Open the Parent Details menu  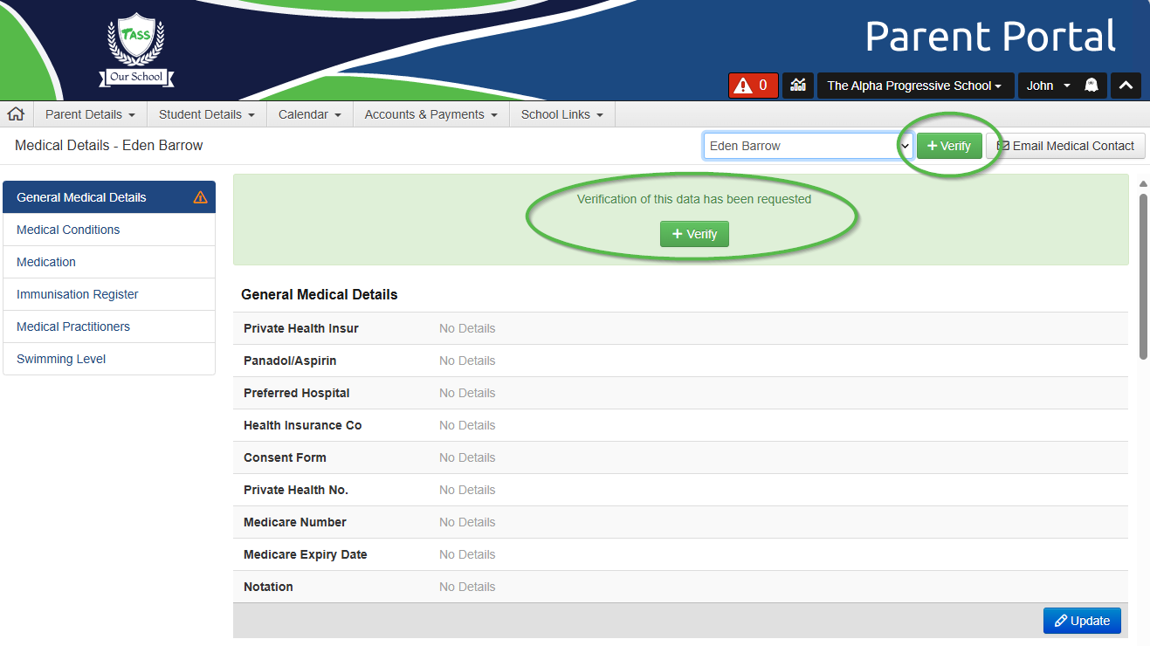point(90,114)
